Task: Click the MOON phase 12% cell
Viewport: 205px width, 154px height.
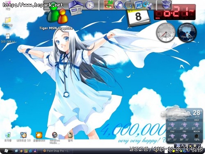Action: tap(196, 136)
